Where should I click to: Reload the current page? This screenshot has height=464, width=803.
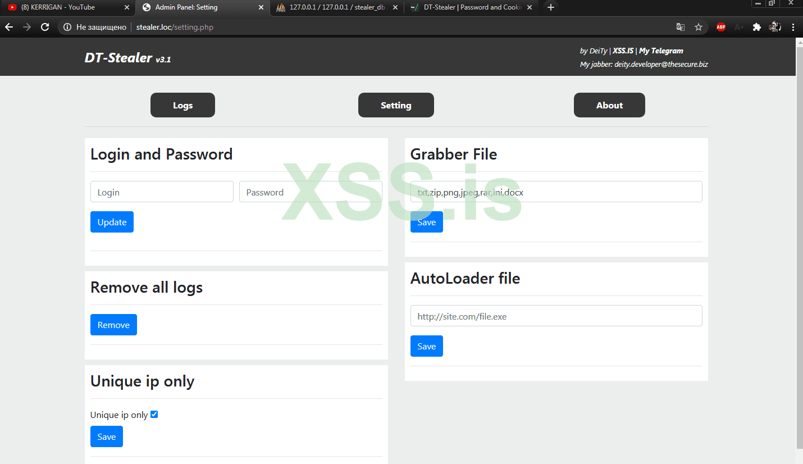click(45, 27)
